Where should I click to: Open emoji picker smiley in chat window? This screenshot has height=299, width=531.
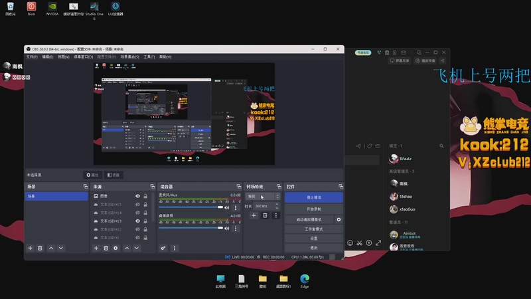click(350, 243)
